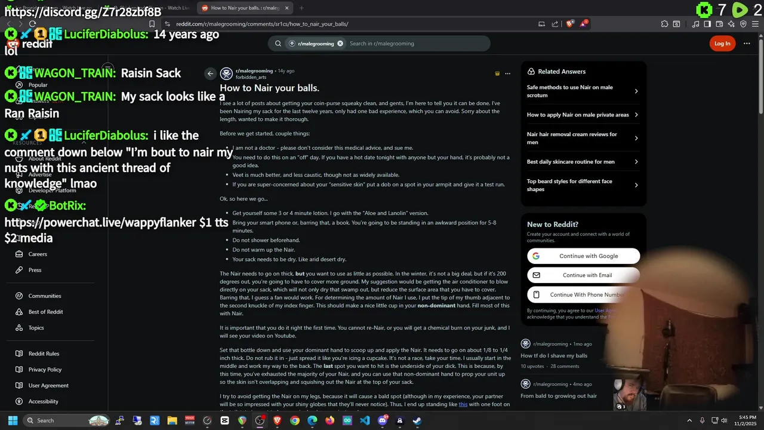The height and width of the screenshot is (430, 764).
Task: Click the Leo AI sparkle icon in toolbar
Action: click(731, 24)
